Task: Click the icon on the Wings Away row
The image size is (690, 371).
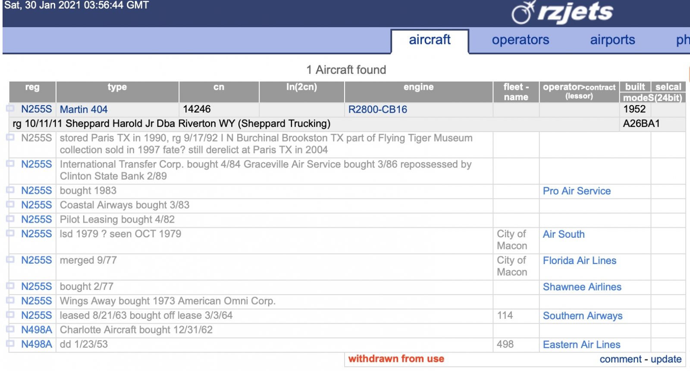Action: (x=10, y=300)
